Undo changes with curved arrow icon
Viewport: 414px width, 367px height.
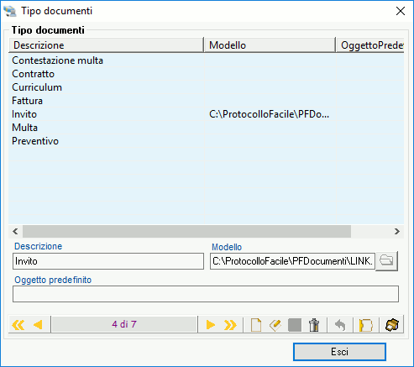point(340,325)
